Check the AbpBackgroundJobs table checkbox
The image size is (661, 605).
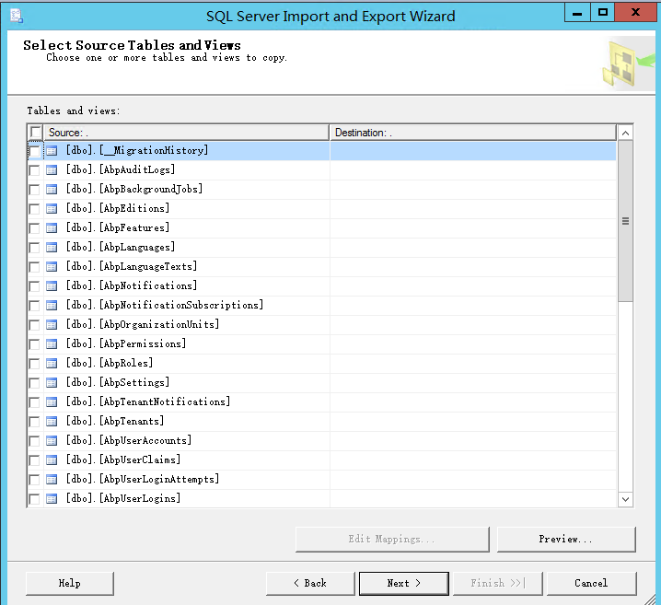(34, 190)
